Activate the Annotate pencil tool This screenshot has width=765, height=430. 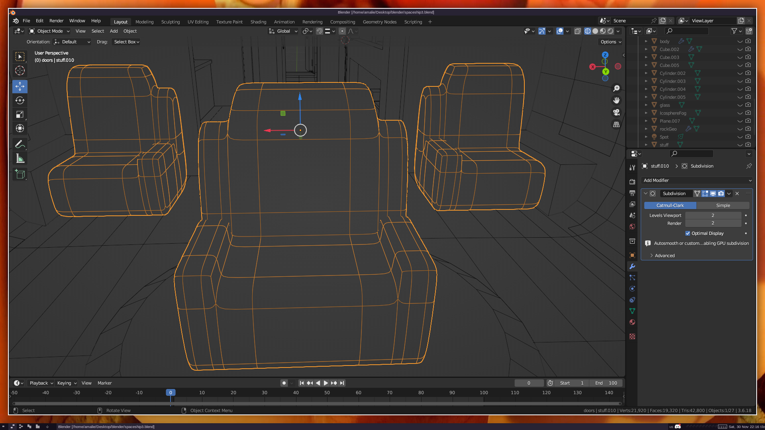coord(20,144)
